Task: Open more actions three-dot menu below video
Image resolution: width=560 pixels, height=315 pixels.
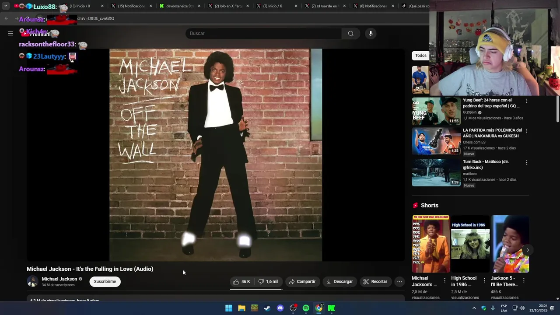Action: click(399, 282)
